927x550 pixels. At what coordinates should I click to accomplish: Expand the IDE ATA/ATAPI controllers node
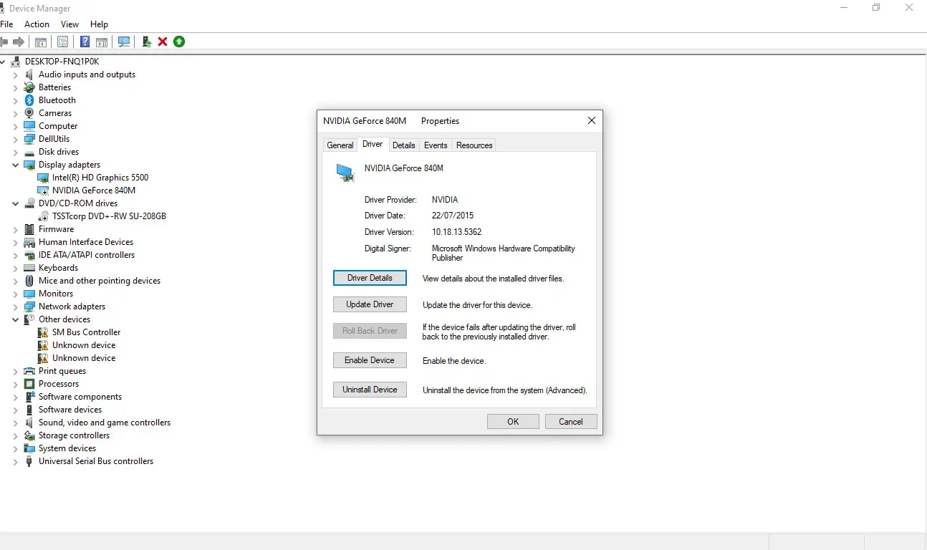(15, 255)
